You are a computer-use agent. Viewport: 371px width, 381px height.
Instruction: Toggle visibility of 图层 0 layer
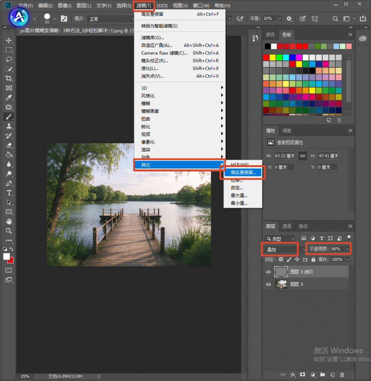[x=268, y=284]
